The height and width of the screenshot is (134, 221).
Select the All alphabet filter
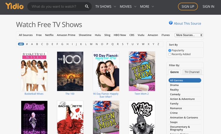[x=21, y=44]
